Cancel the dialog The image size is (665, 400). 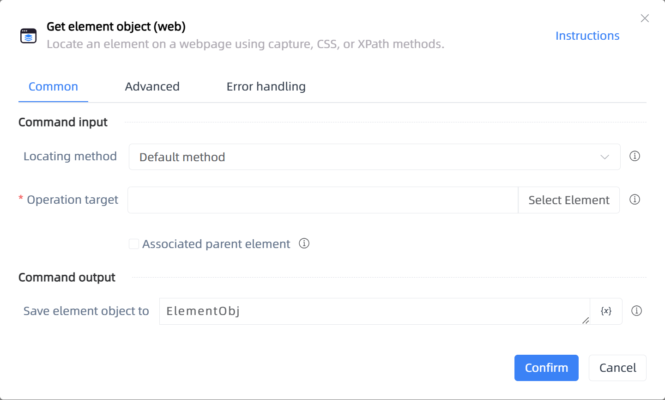tap(617, 368)
